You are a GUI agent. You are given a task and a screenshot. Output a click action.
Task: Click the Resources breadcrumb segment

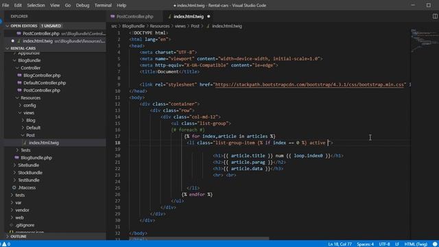(x=160, y=26)
